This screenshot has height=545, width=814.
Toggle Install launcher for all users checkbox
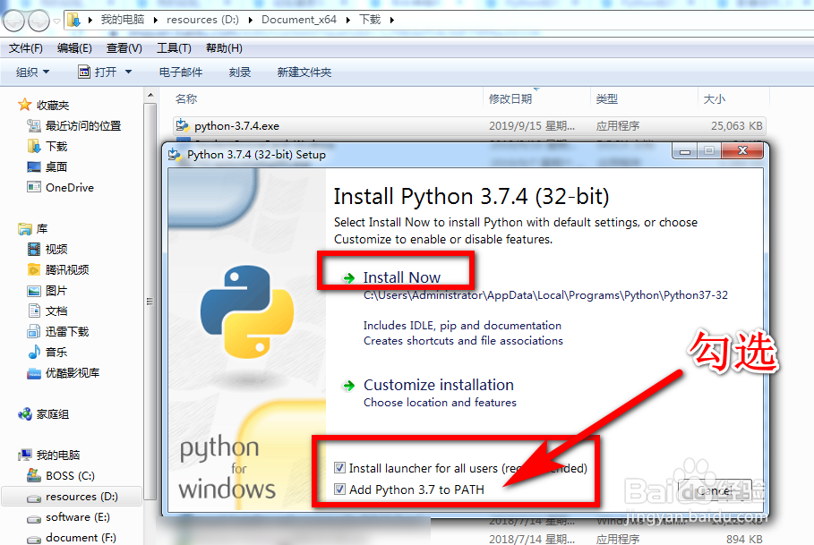pyautogui.click(x=339, y=468)
